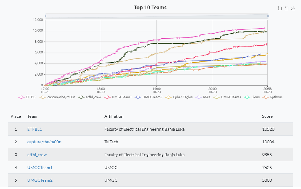Toggle the ETFBL1 series in legend
301x189 pixels.
tap(29, 97)
